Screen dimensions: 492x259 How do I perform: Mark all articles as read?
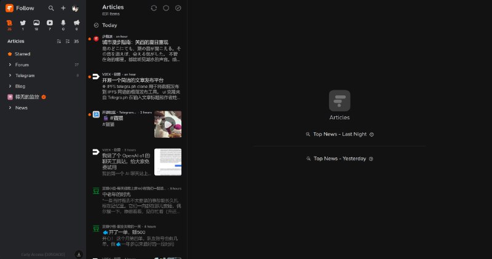click(178, 8)
